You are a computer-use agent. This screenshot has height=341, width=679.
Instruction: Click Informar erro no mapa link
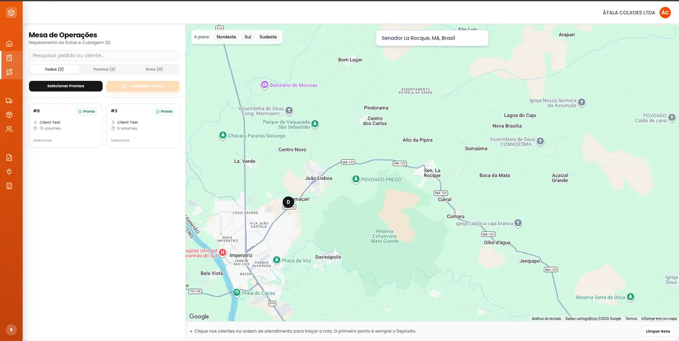659,318
